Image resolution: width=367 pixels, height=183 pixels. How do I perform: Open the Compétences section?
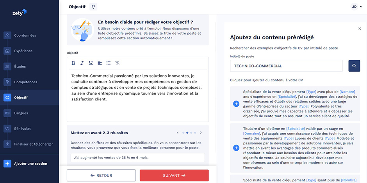coord(25,82)
